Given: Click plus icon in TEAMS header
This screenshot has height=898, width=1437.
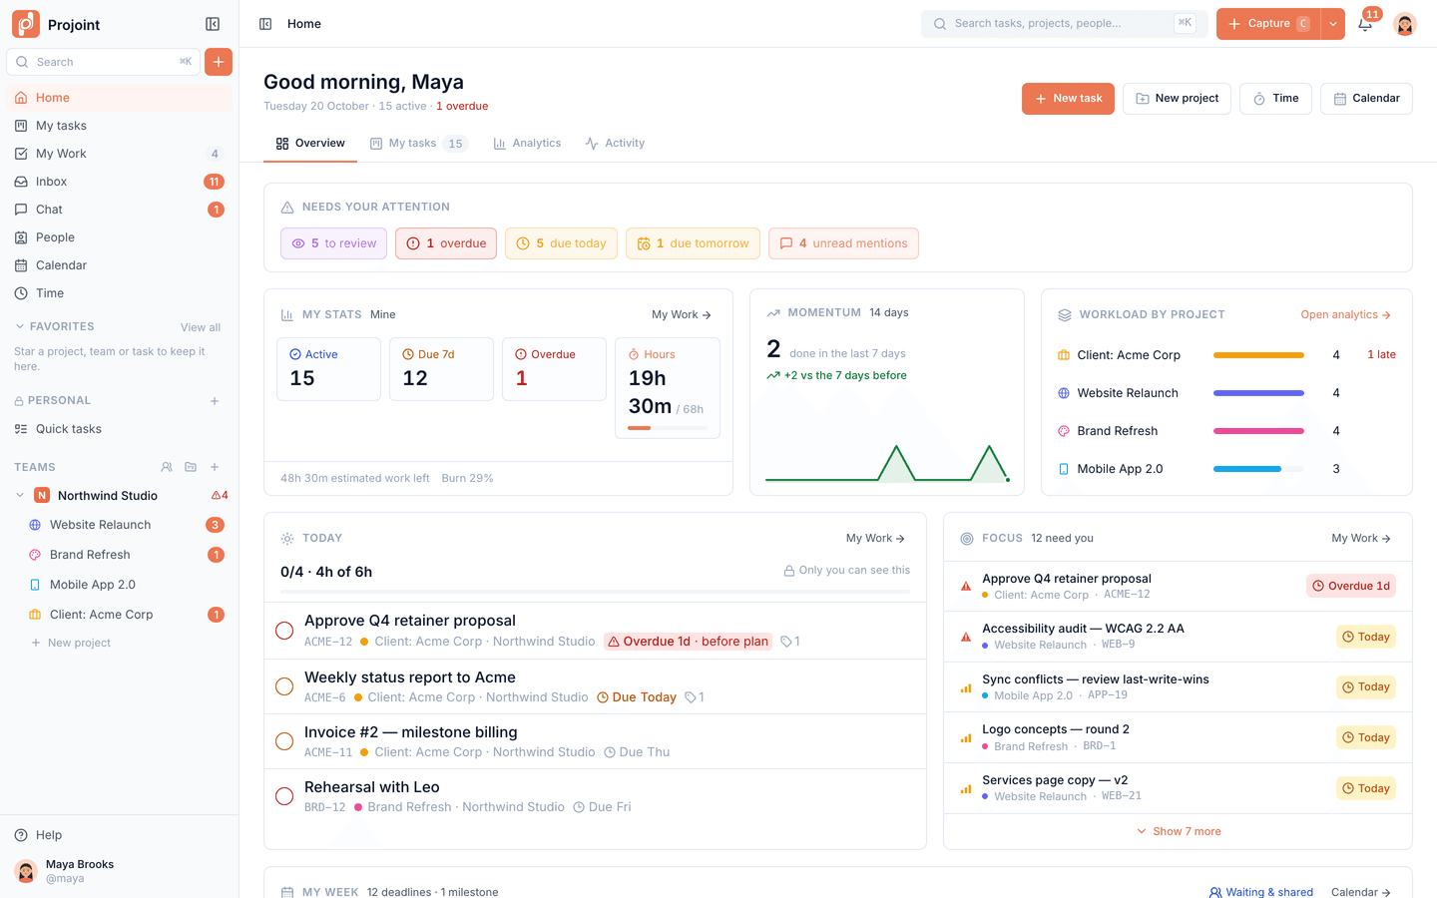Looking at the screenshot, I should 215,467.
